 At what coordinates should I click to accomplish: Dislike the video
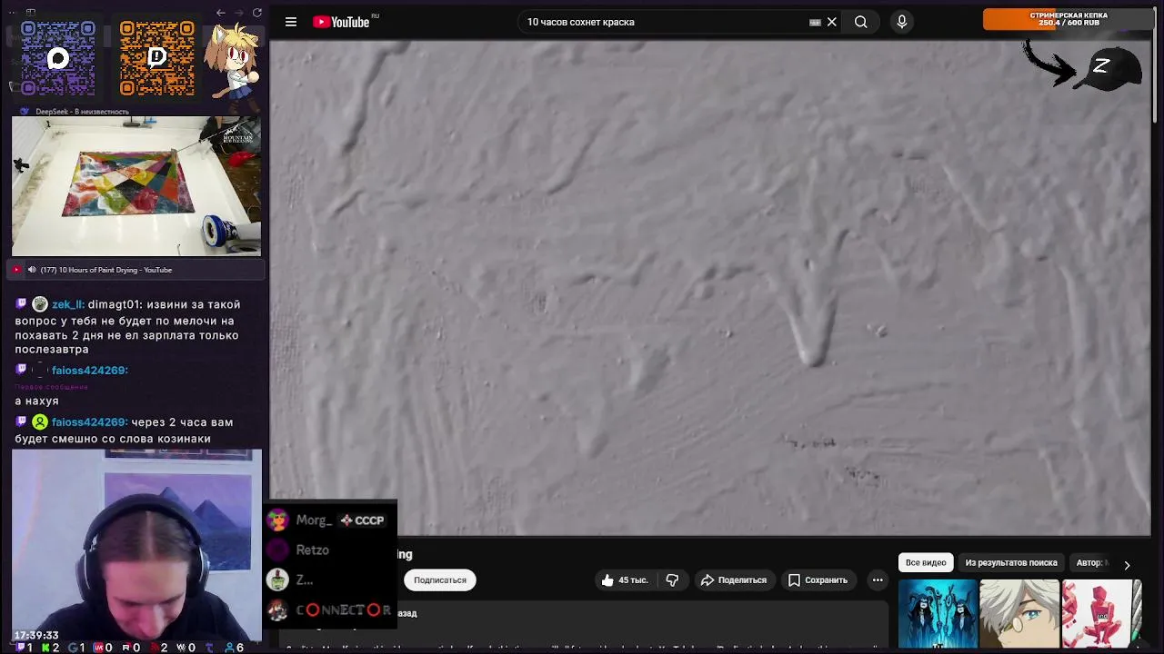(672, 580)
